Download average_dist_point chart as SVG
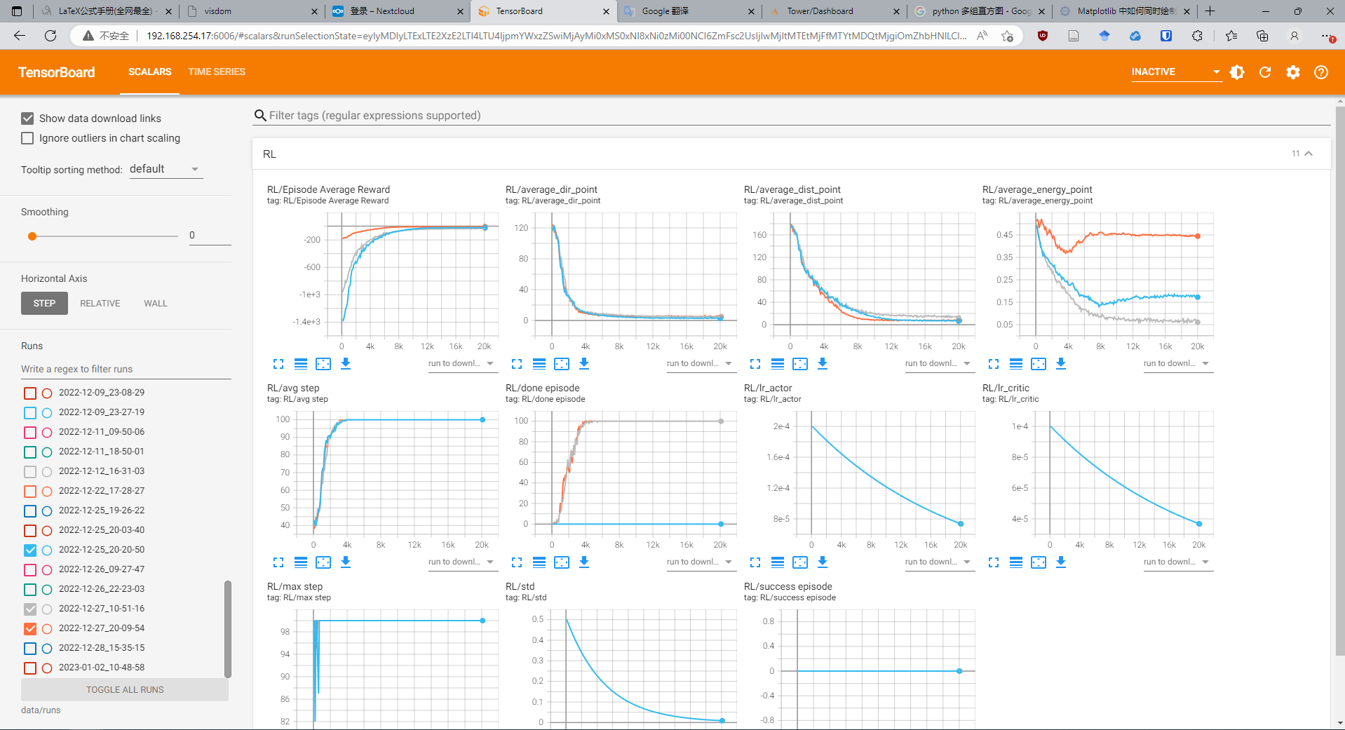 (823, 364)
